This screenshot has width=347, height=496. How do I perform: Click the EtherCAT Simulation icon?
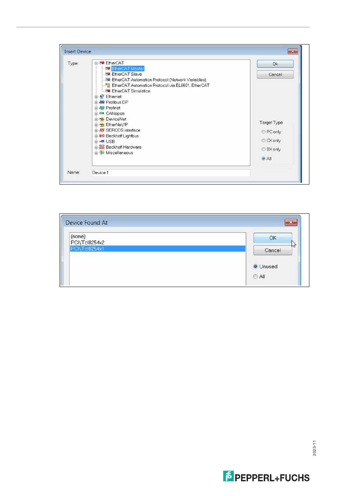click(108, 91)
